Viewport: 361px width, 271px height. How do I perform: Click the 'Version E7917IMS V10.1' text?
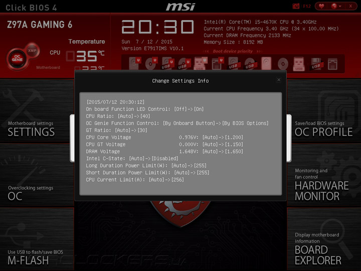(152, 48)
